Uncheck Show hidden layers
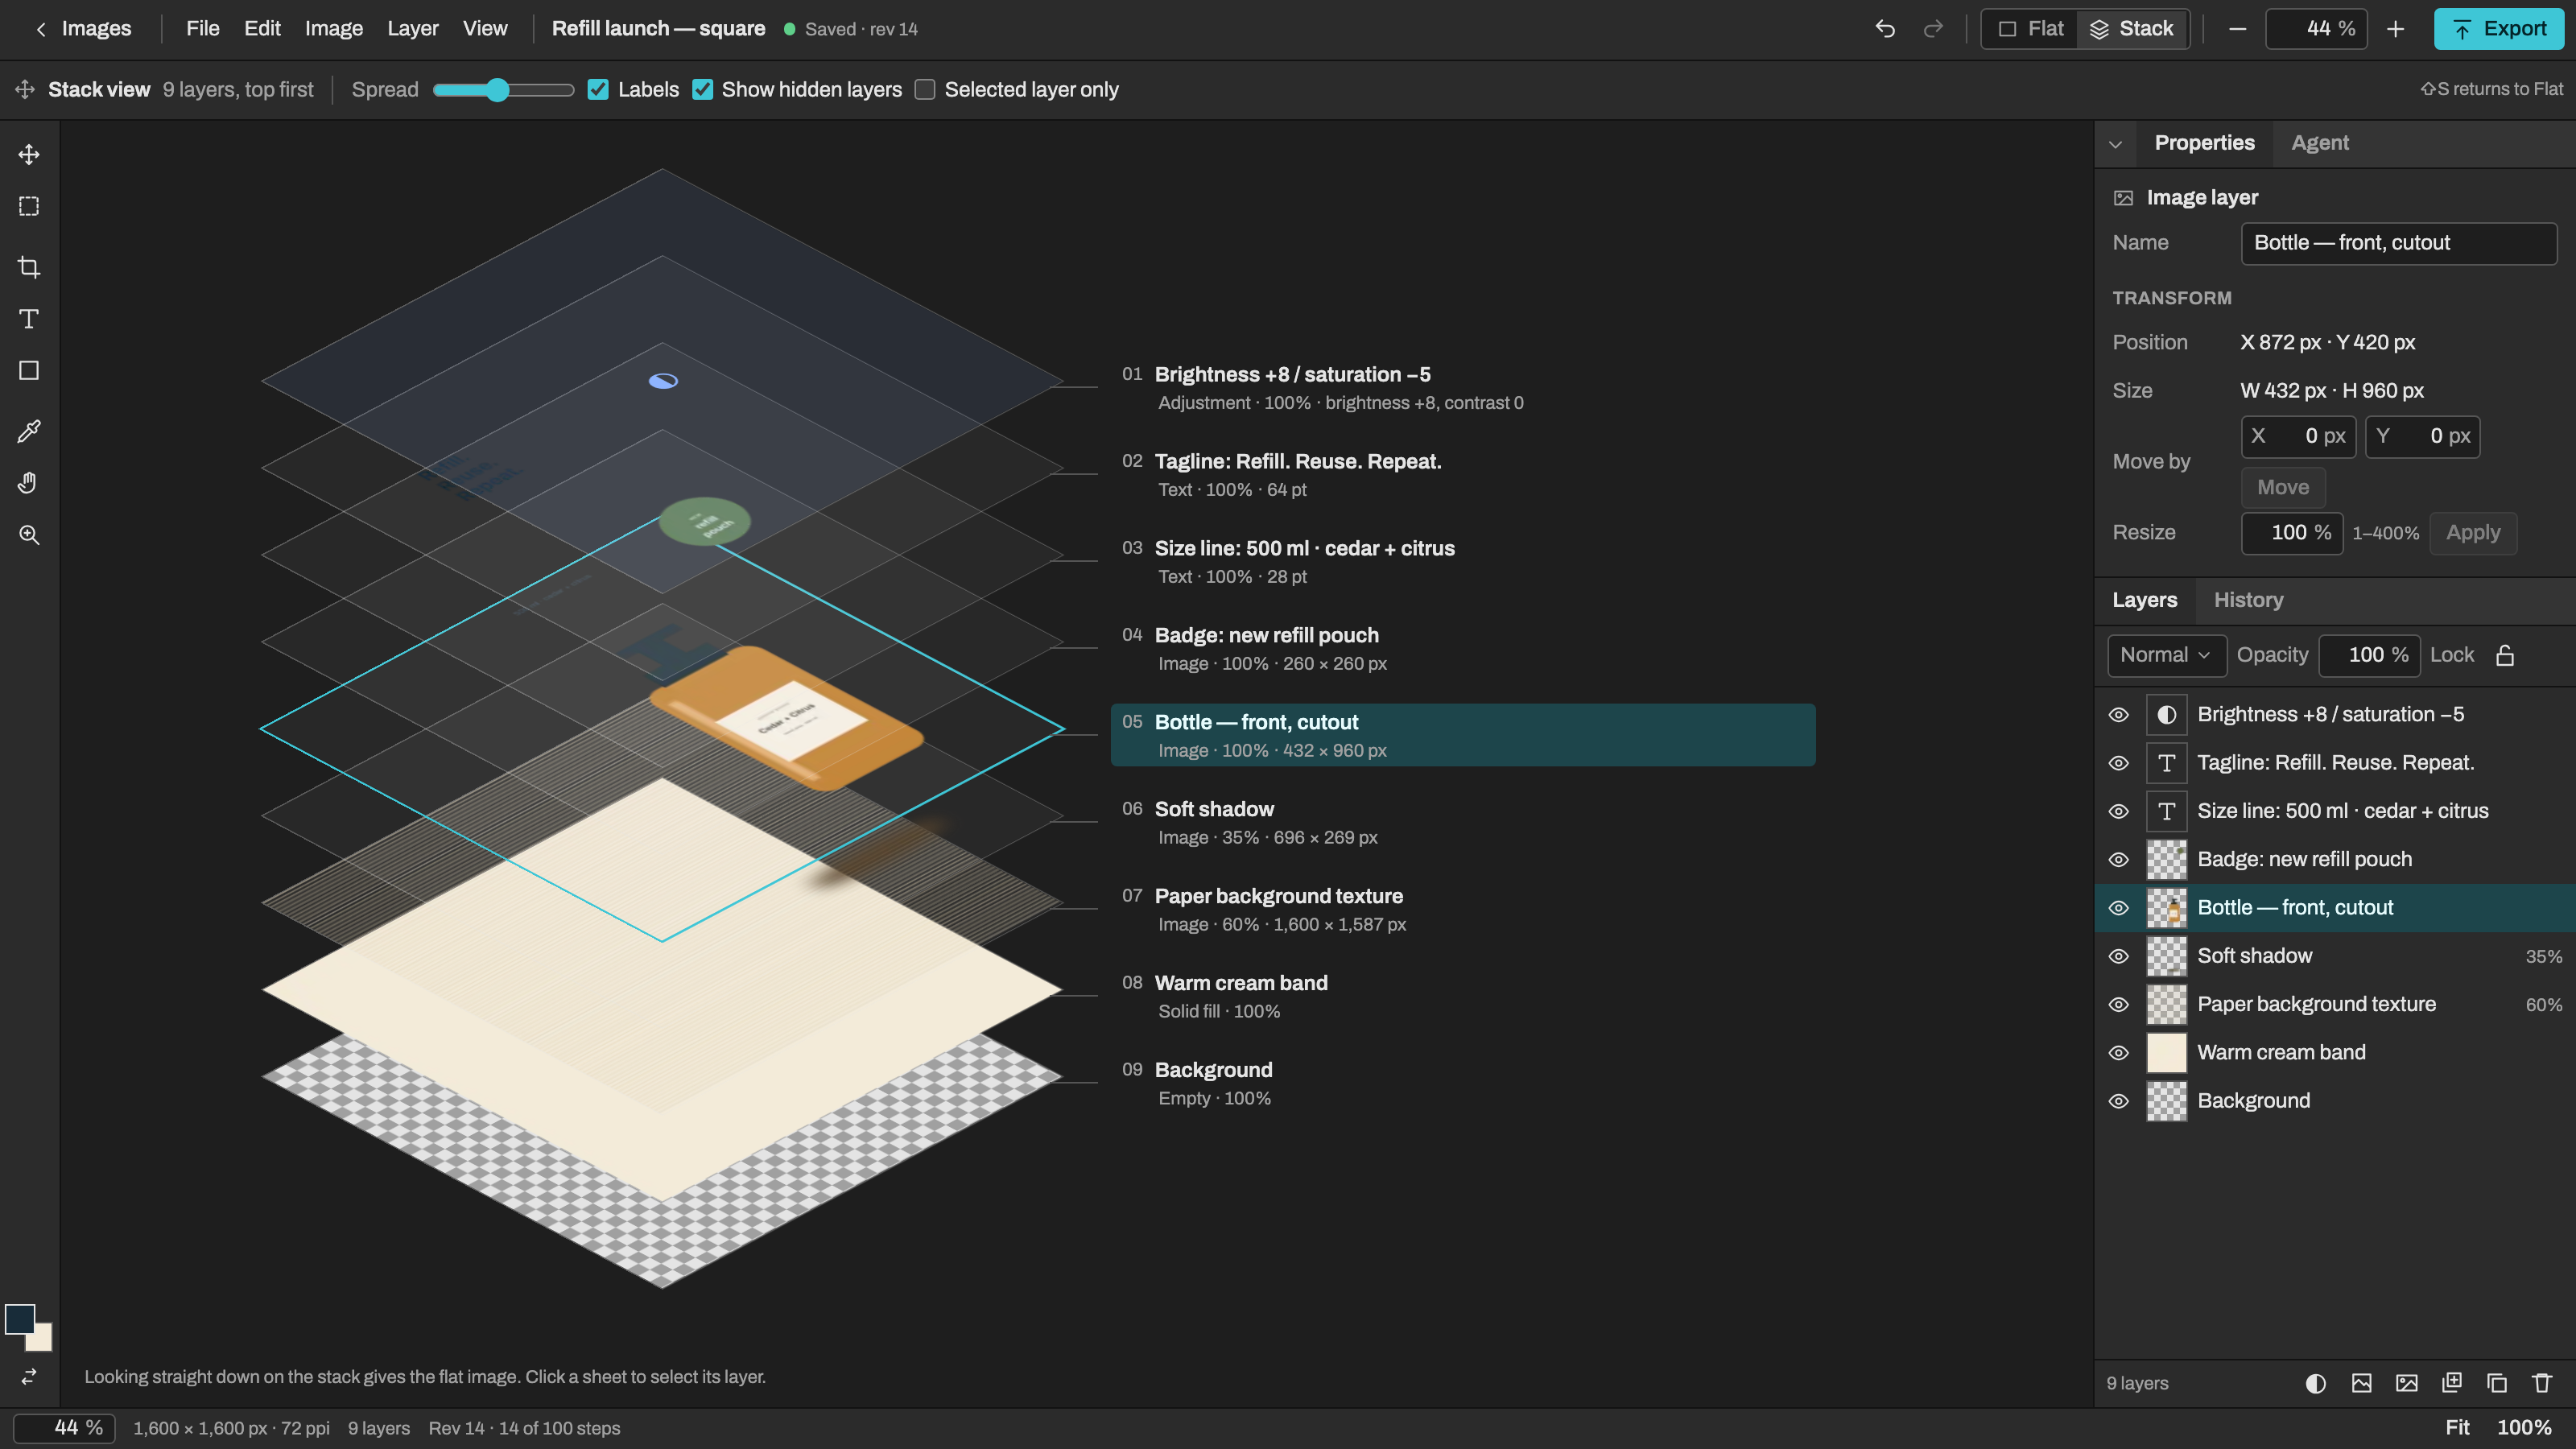The width and height of the screenshot is (2576, 1449). [x=703, y=90]
